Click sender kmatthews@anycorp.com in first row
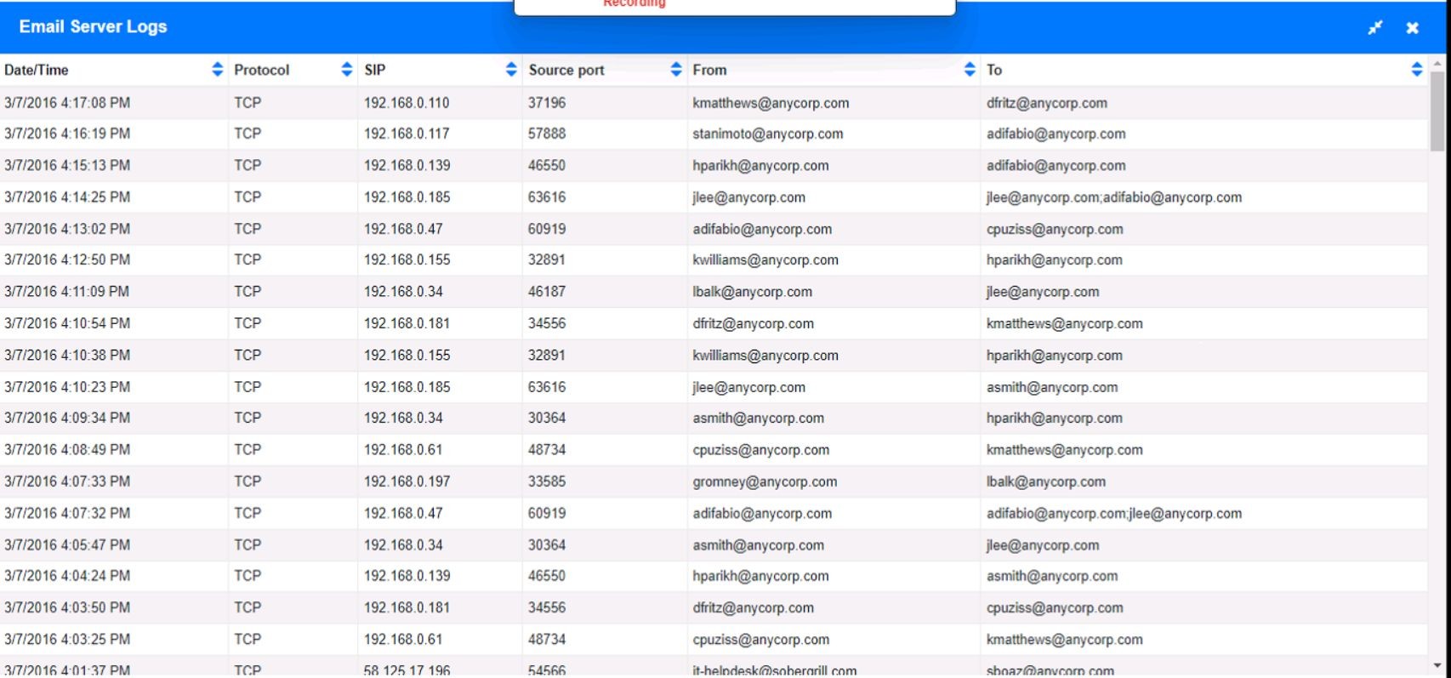Screen dimensions: 1451x678 point(771,103)
